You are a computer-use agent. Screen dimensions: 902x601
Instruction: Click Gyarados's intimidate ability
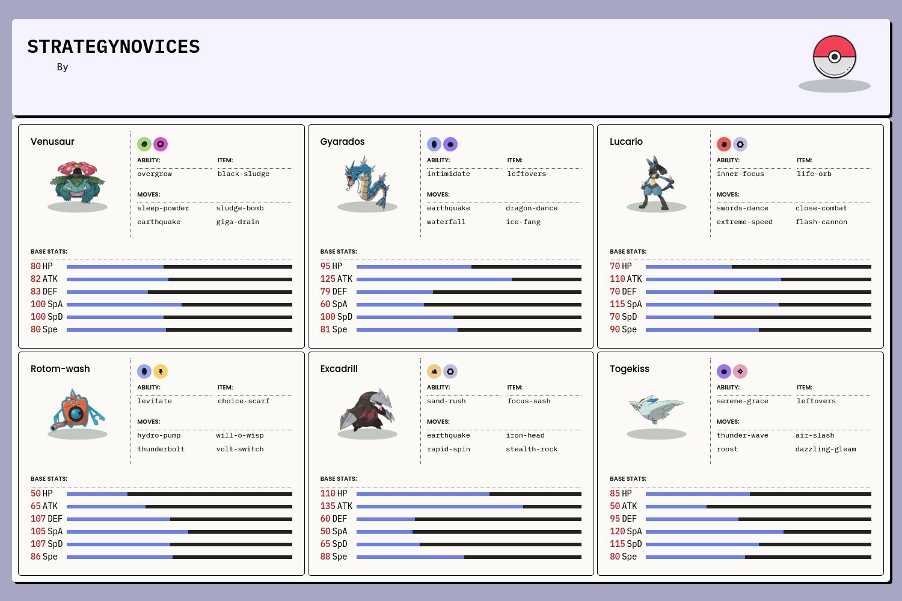(x=449, y=174)
